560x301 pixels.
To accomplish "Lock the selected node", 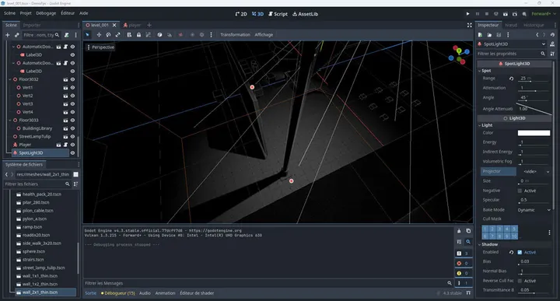I will 138,35.
